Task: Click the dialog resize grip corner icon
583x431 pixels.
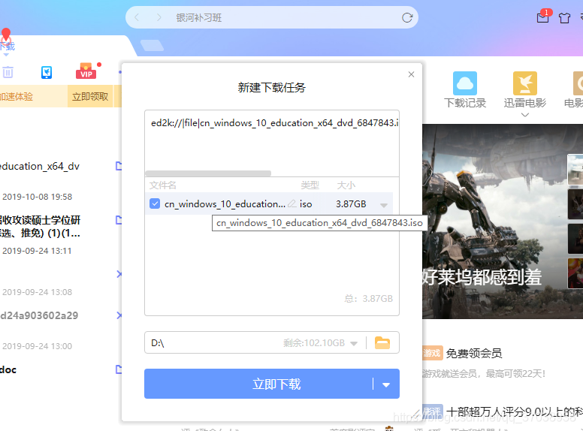Action: 416,414
